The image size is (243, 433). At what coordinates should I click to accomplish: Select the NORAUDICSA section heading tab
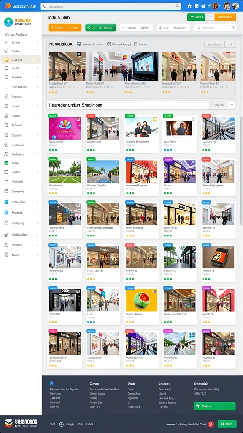61,44
